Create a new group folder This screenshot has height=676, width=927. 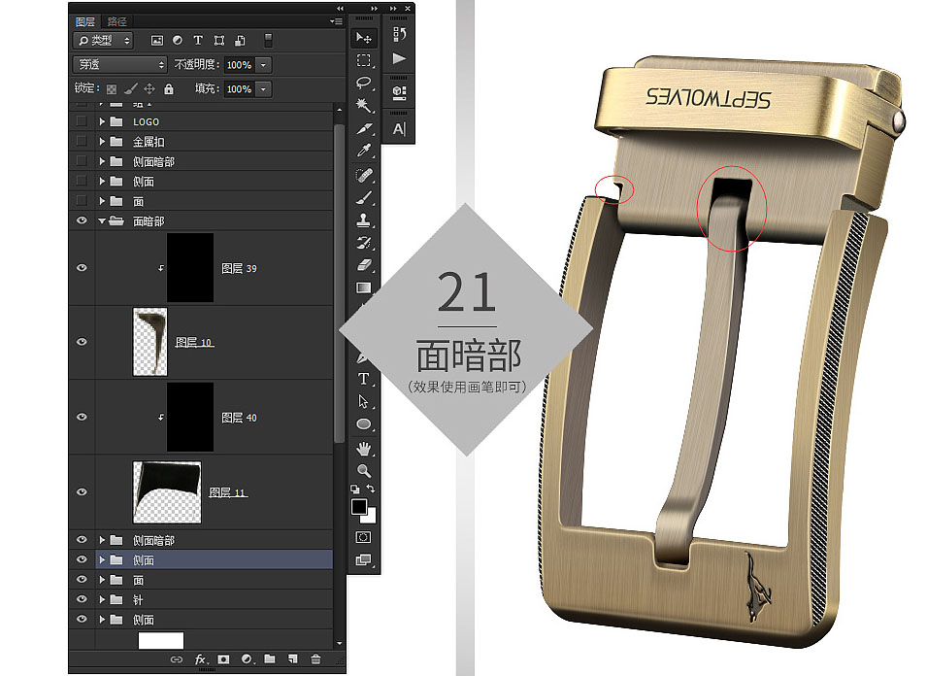270,659
